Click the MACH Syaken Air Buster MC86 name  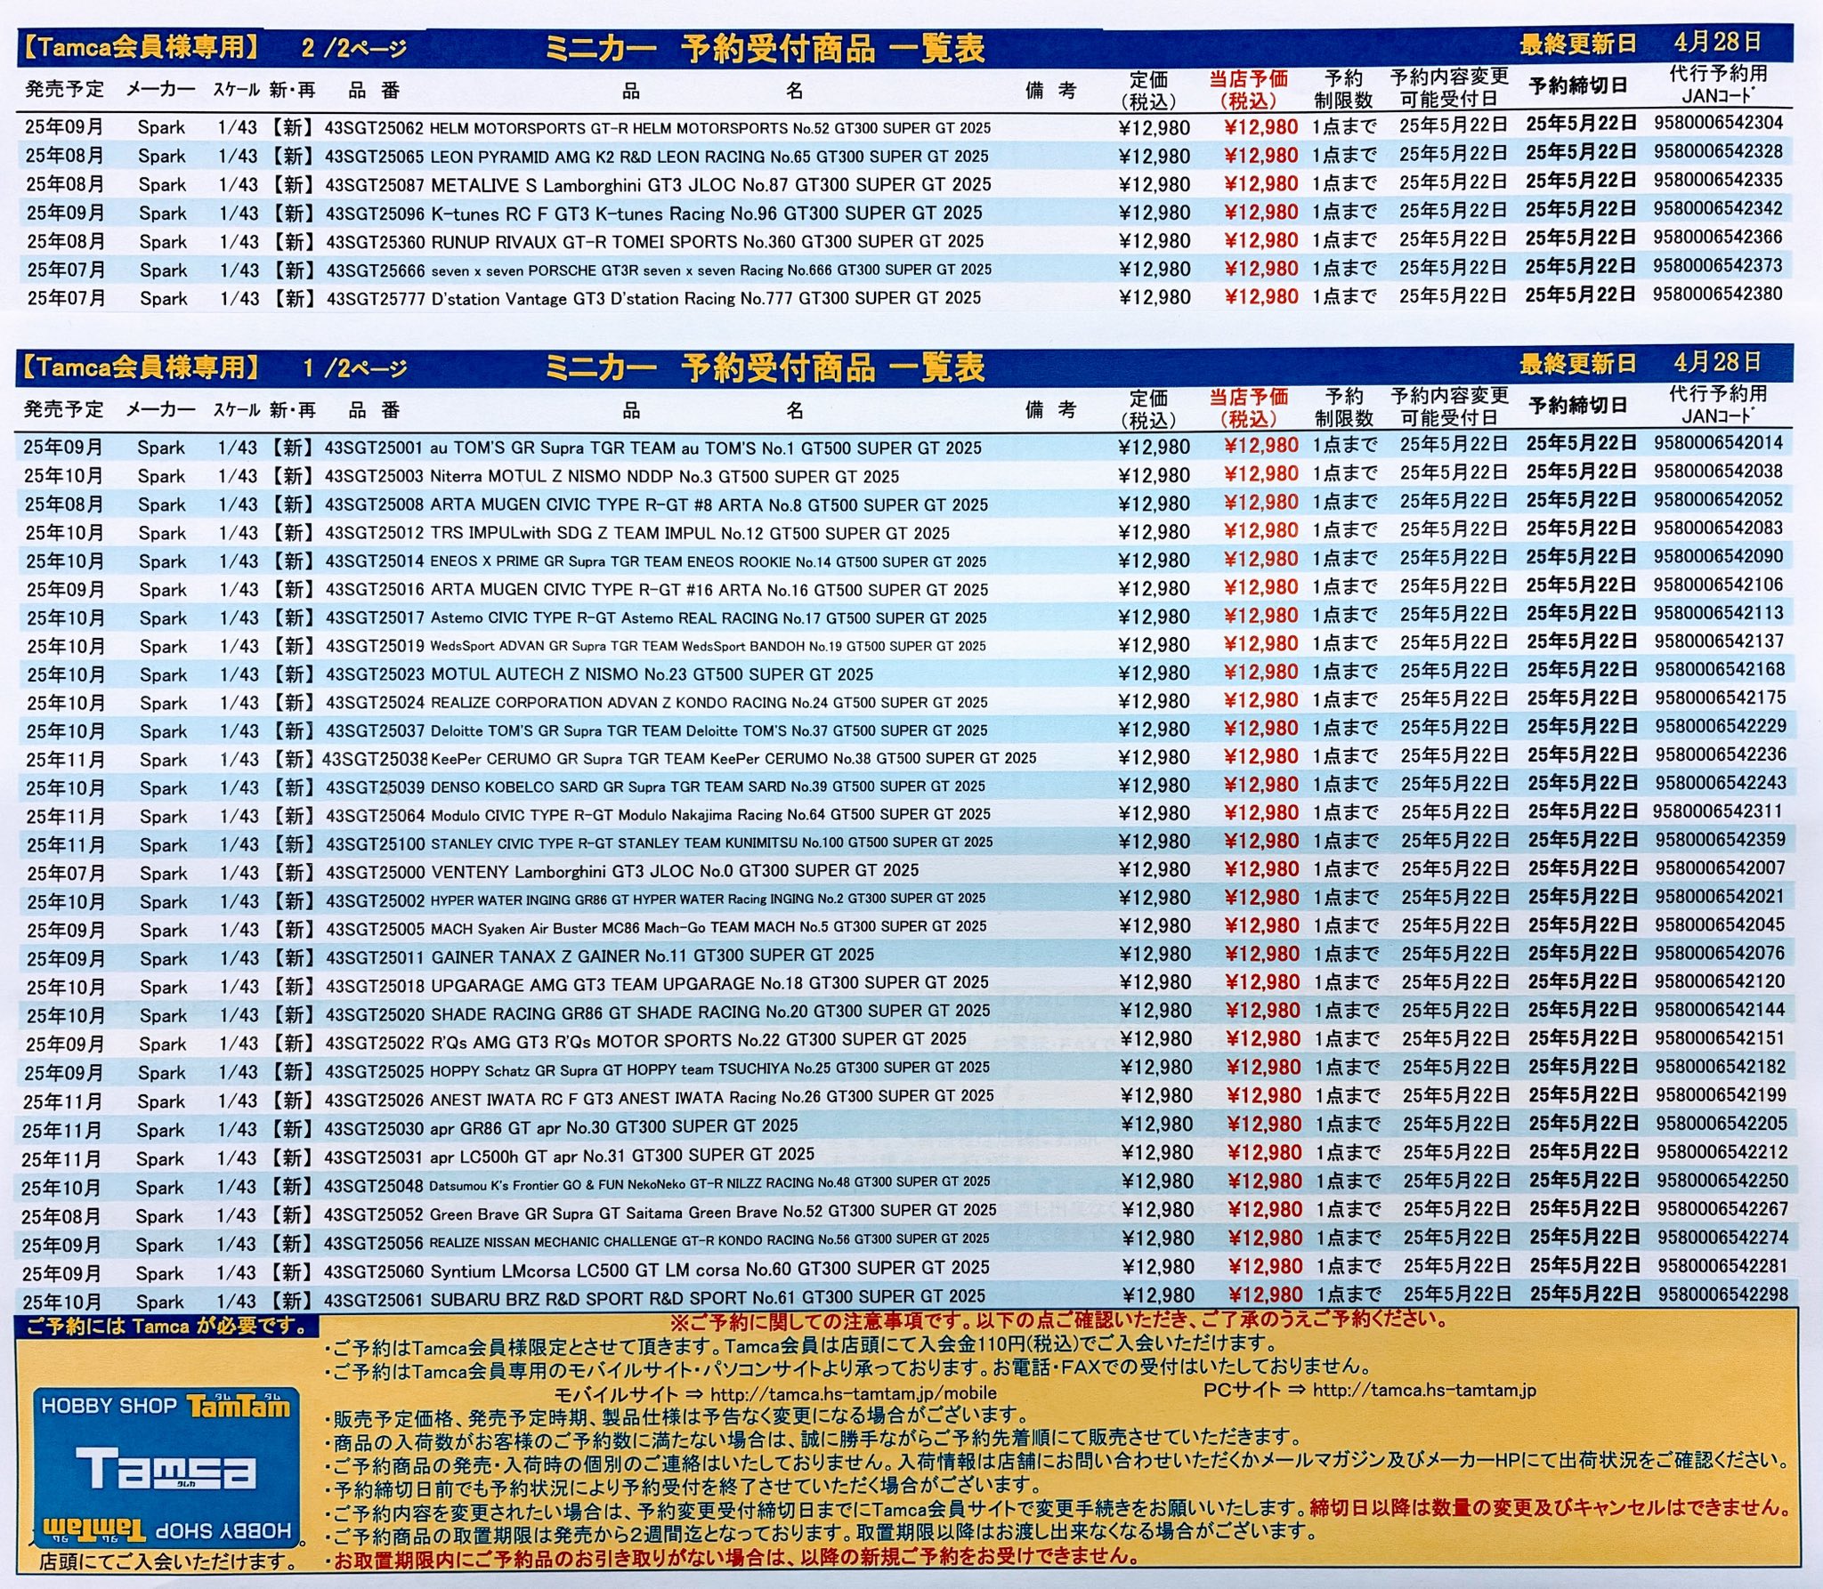[x=709, y=928]
